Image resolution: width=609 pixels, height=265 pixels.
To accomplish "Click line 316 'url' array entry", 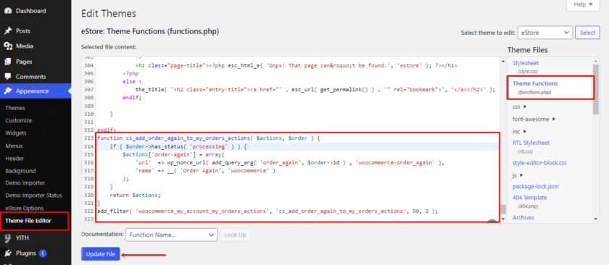I will (289, 163).
